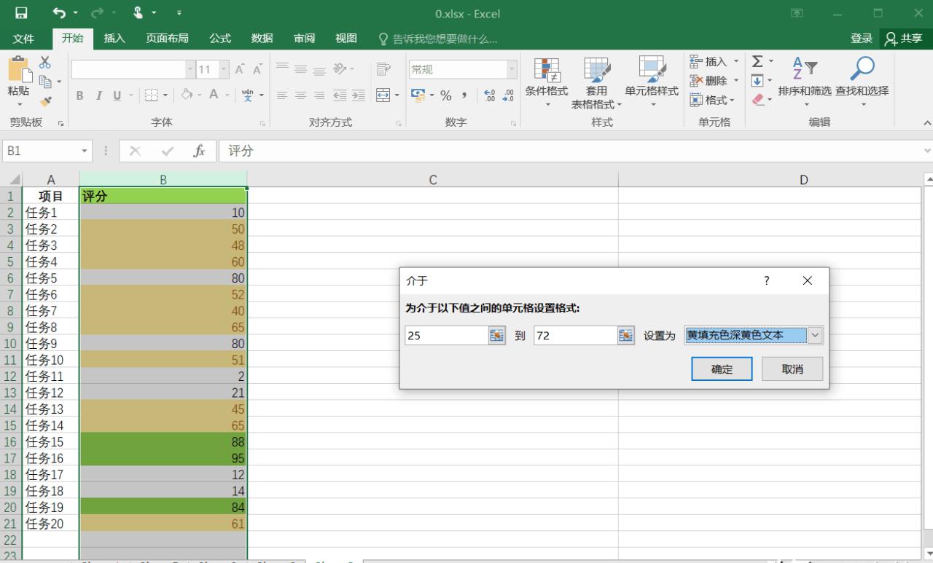The image size is (933, 563).
Task: Toggle Align Right
Action: coord(318,95)
